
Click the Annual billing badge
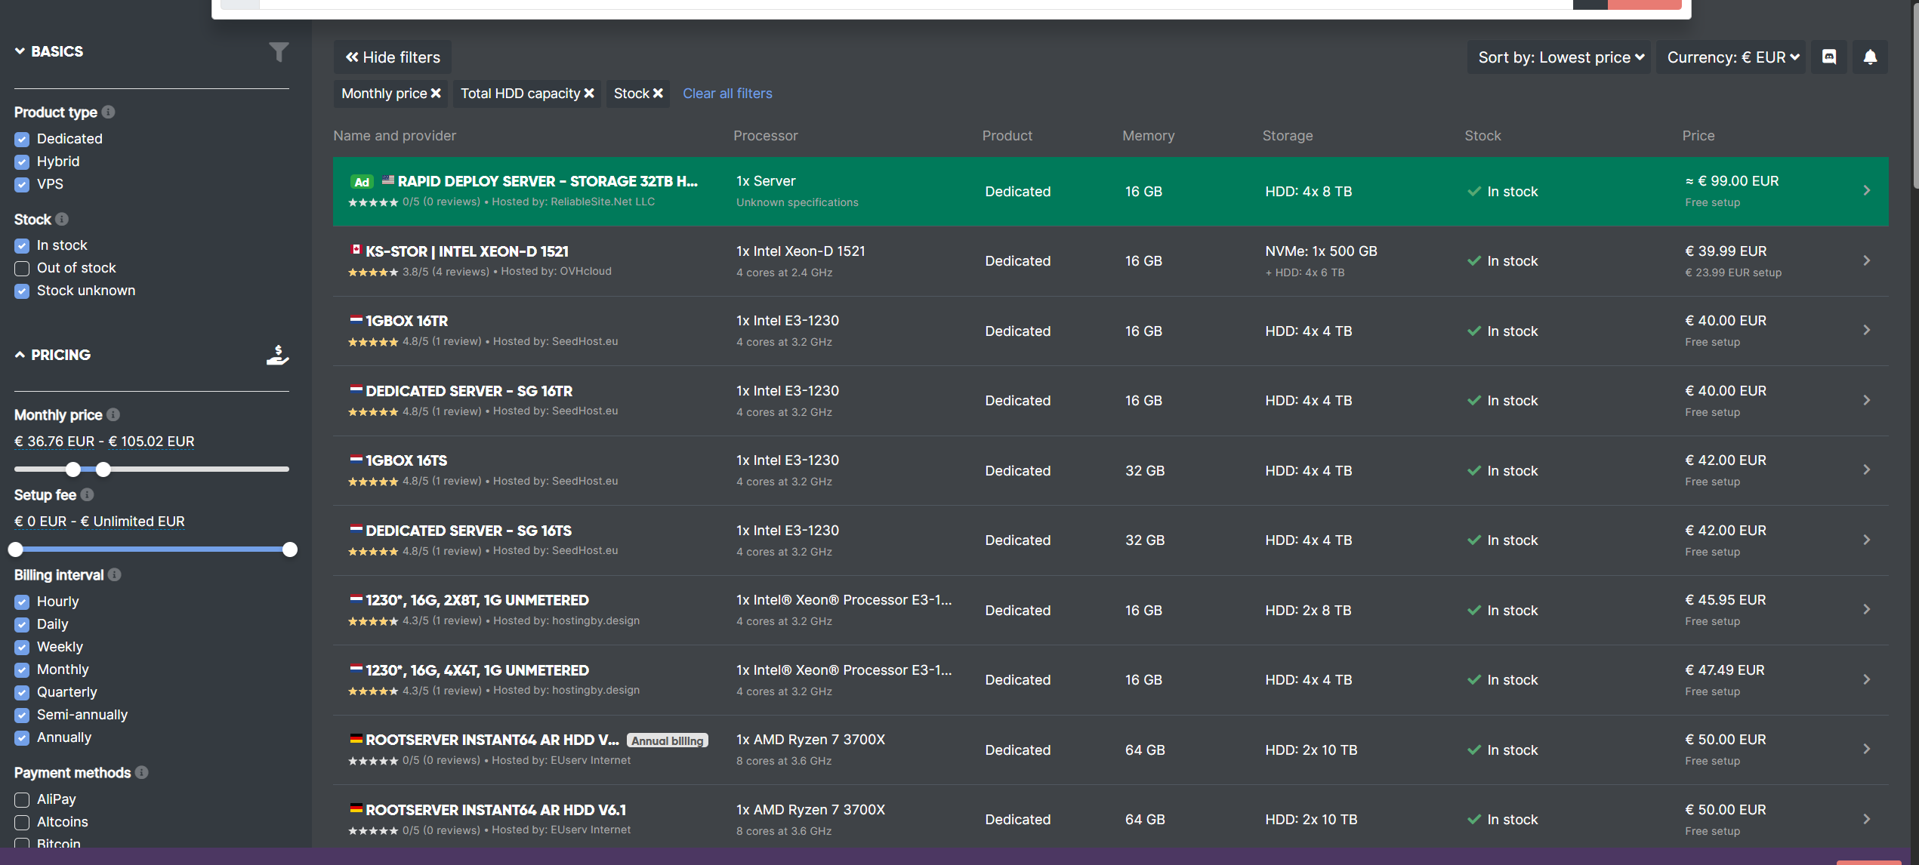coord(668,740)
